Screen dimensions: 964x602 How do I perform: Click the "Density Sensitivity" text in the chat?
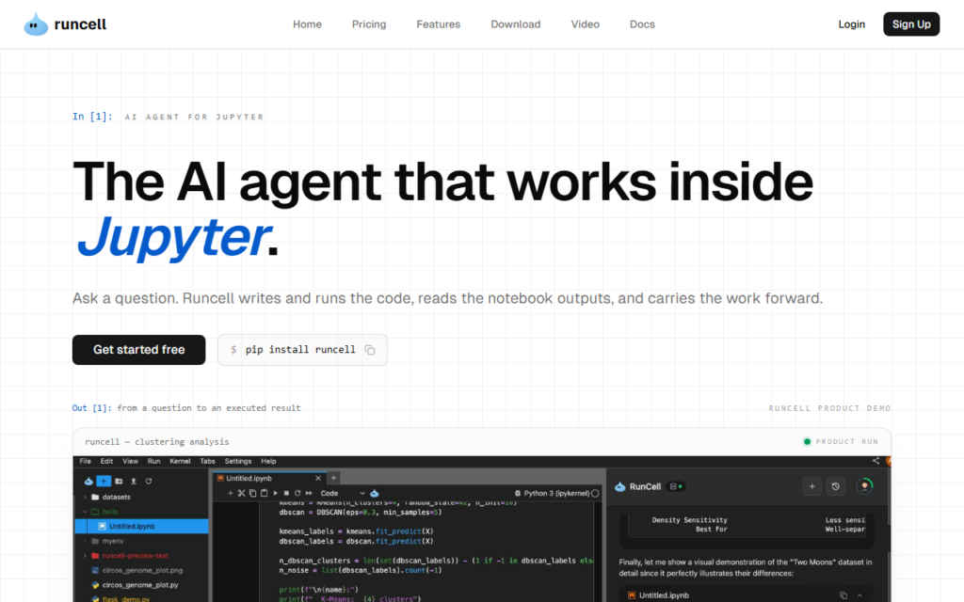[690, 520]
